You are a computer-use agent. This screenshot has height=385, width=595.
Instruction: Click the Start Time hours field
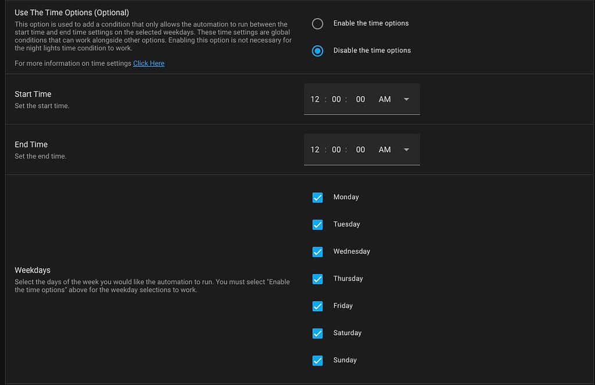pyautogui.click(x=315, y=99)
